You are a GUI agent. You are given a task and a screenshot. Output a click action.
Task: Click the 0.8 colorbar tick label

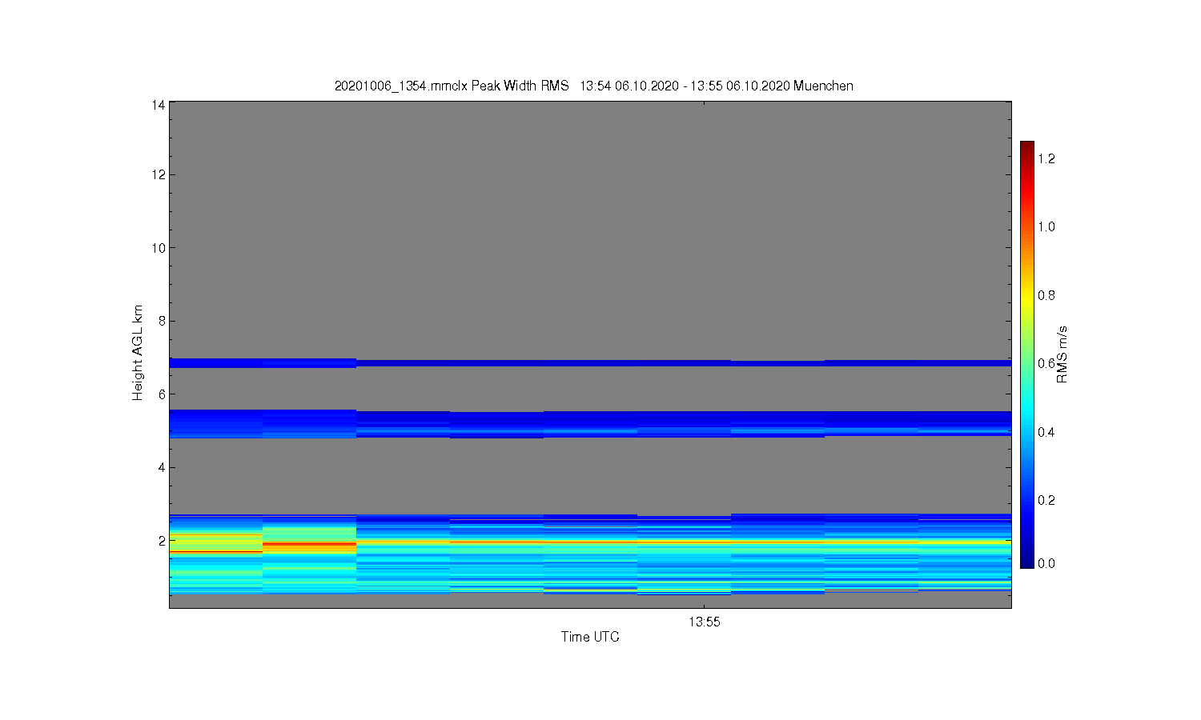pos(1046,295)
